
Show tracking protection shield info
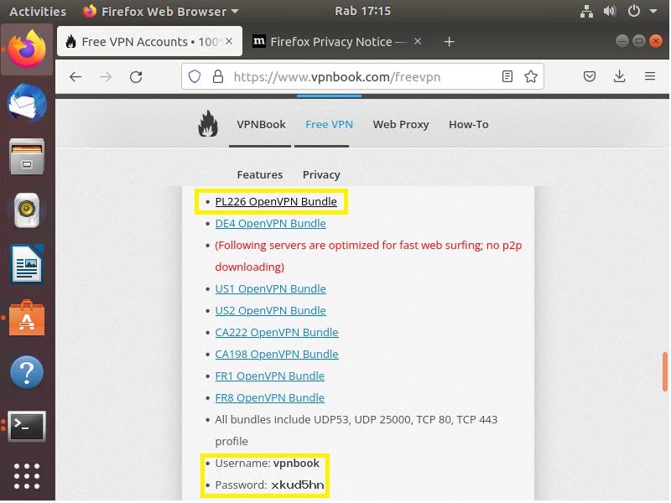tap(195, 77)
